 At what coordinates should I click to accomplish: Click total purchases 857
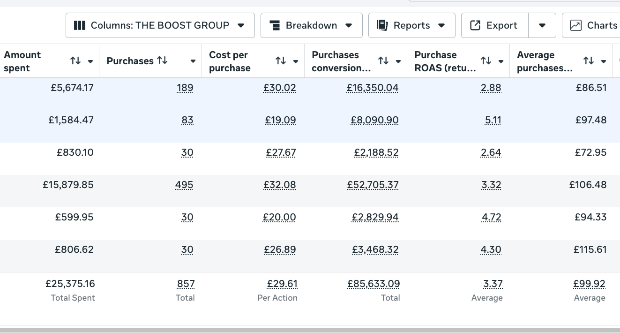186,284
